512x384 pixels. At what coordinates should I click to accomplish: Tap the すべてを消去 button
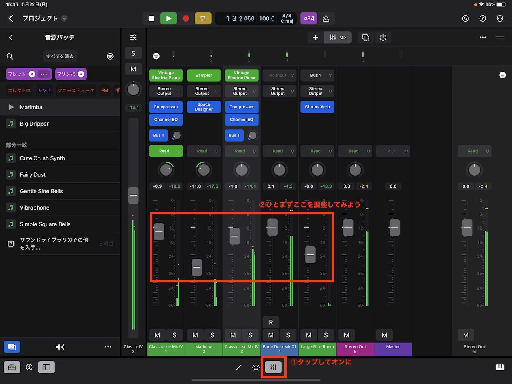pyautogui.click(x=60, y=56)
